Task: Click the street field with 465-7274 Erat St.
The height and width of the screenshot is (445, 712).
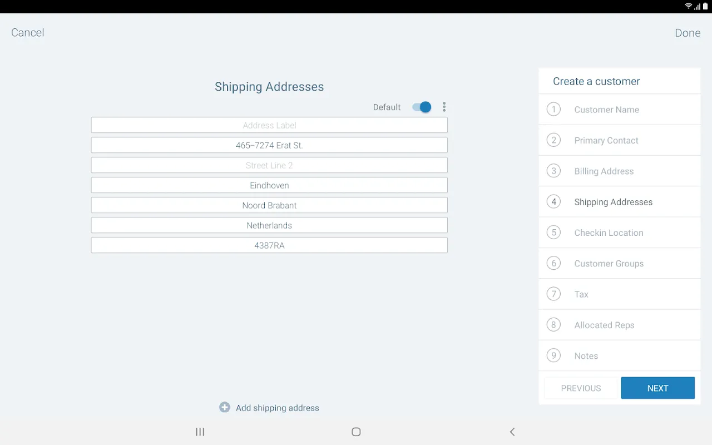Action: (x=269, y=145)
